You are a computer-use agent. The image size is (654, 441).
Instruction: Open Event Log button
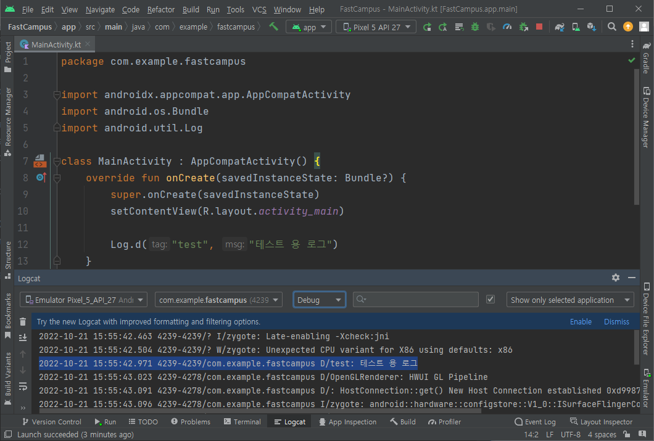[535, 422]
